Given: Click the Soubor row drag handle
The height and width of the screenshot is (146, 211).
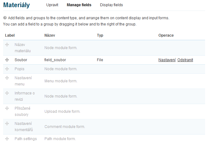Looking at the screenshot, I should 7,60.
